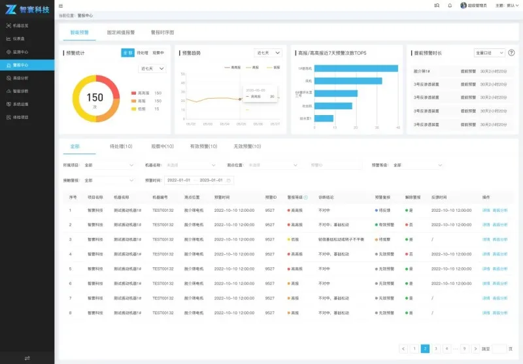Viewport: 523px width, 364px height.
Task: Click the search icon in the top bar
Action: 437,5
